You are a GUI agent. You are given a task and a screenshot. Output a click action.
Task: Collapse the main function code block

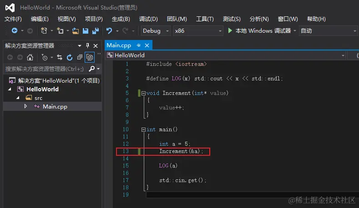tap(143, 129)
